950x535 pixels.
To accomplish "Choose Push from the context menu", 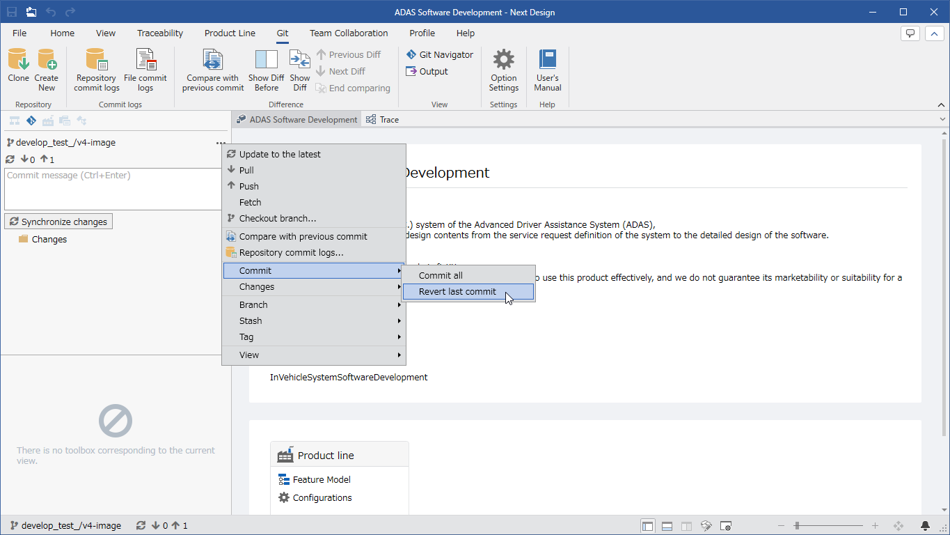I will (314, 186).
